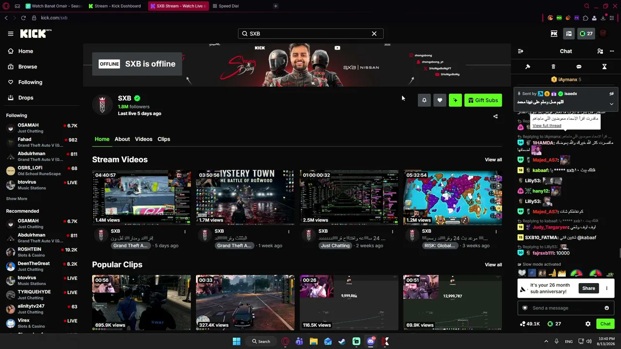621x349 pixels.
Task: Switch to the Videos tab
Action: point(144,139)
